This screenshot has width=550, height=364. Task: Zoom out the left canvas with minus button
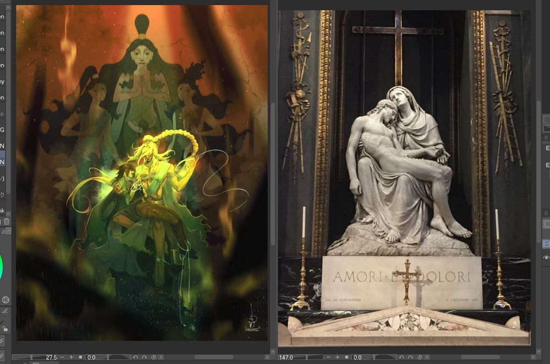tap(63, 357)
